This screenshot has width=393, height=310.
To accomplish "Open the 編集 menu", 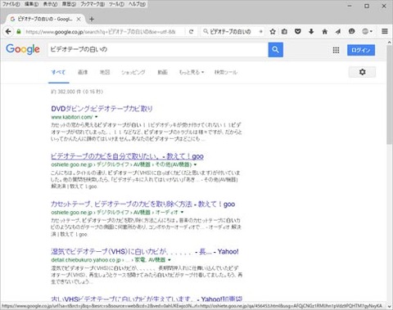I will tap(31, 4).
